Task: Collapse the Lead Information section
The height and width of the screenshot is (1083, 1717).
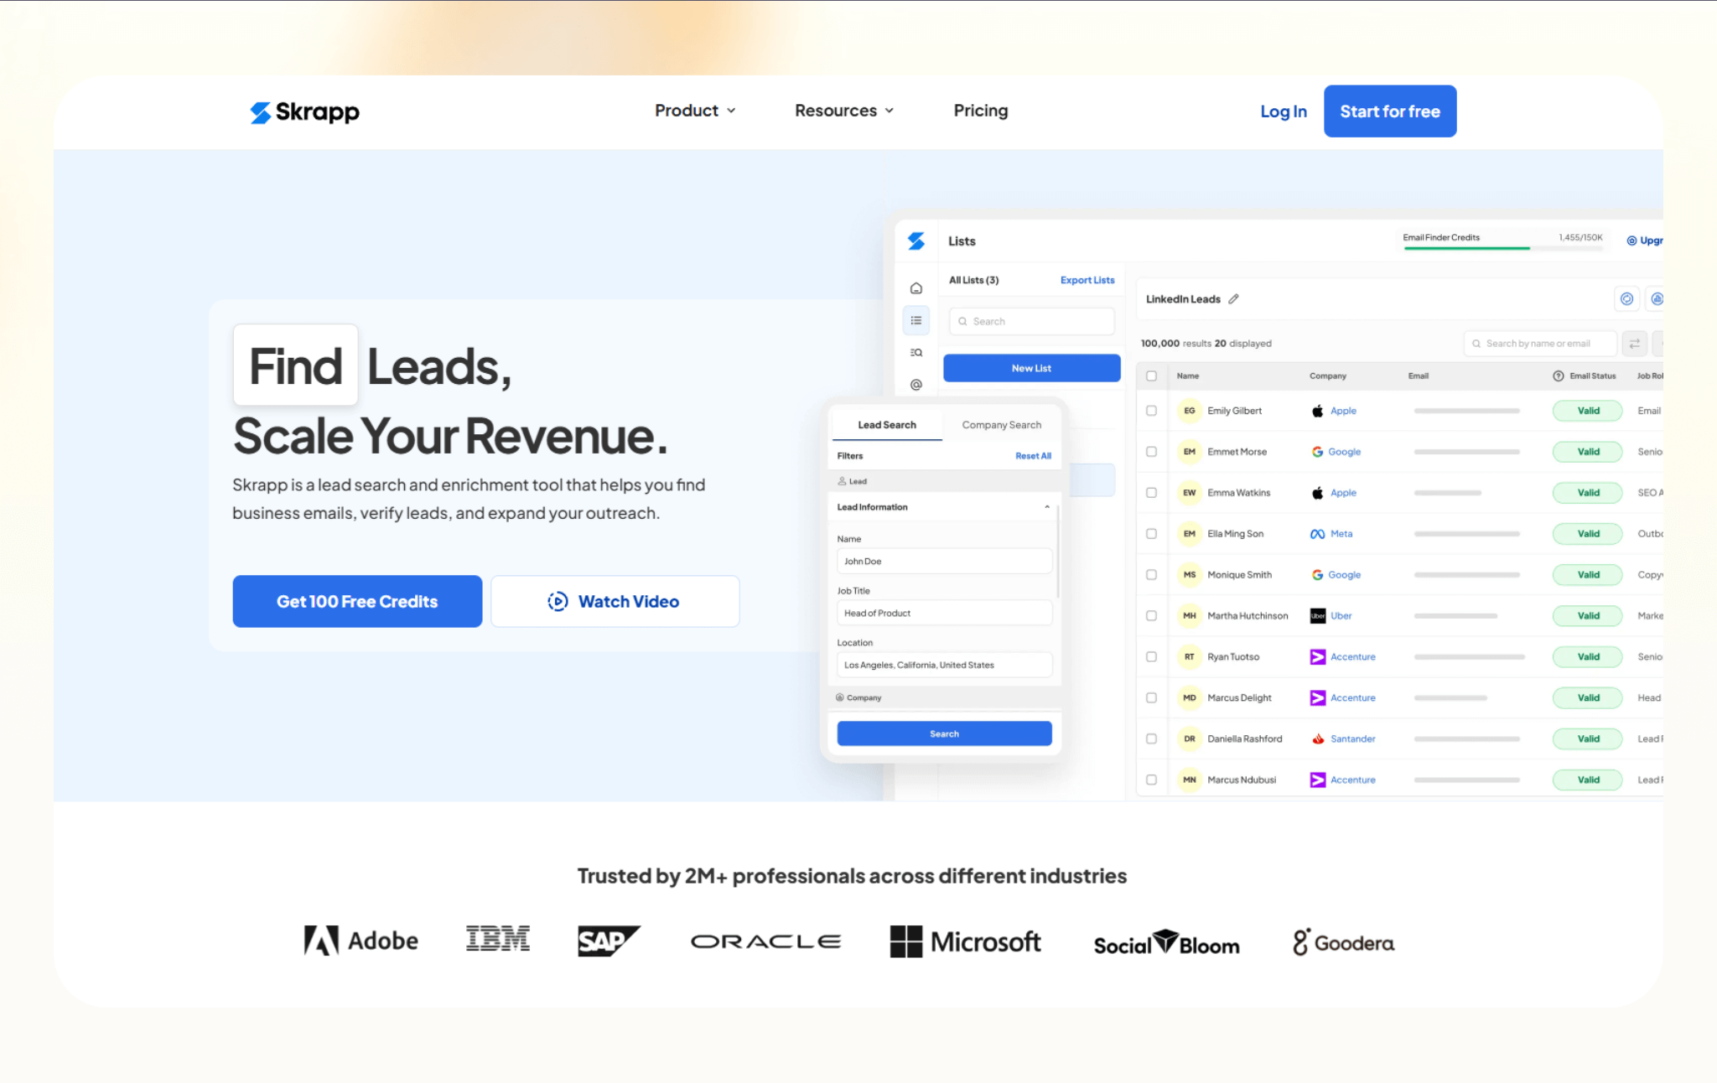Action: (x=1046, y=507)
